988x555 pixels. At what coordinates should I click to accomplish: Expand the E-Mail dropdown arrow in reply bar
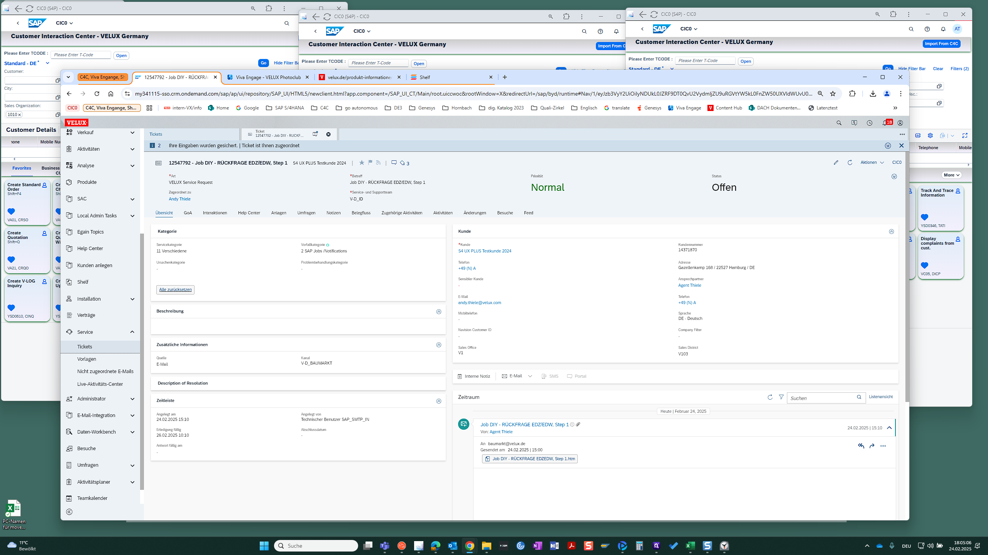(530, 376)
